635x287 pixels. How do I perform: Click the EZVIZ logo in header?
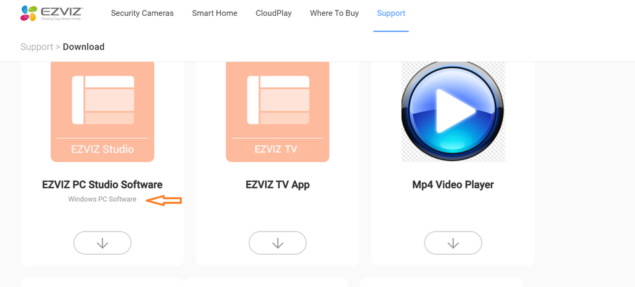click(52, 13)
